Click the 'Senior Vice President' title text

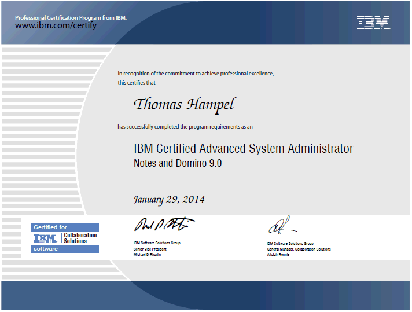click(150, 249)
